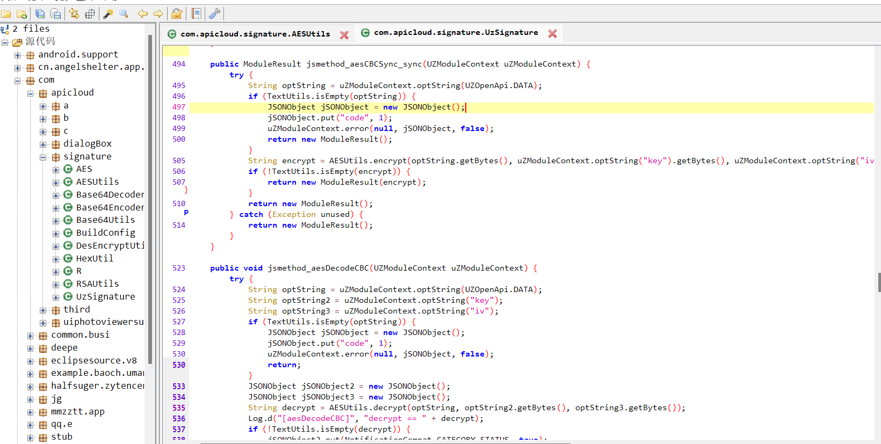Click package icon of 'c'
Viewport: 881px width, 444px height.
pos(56,132)
